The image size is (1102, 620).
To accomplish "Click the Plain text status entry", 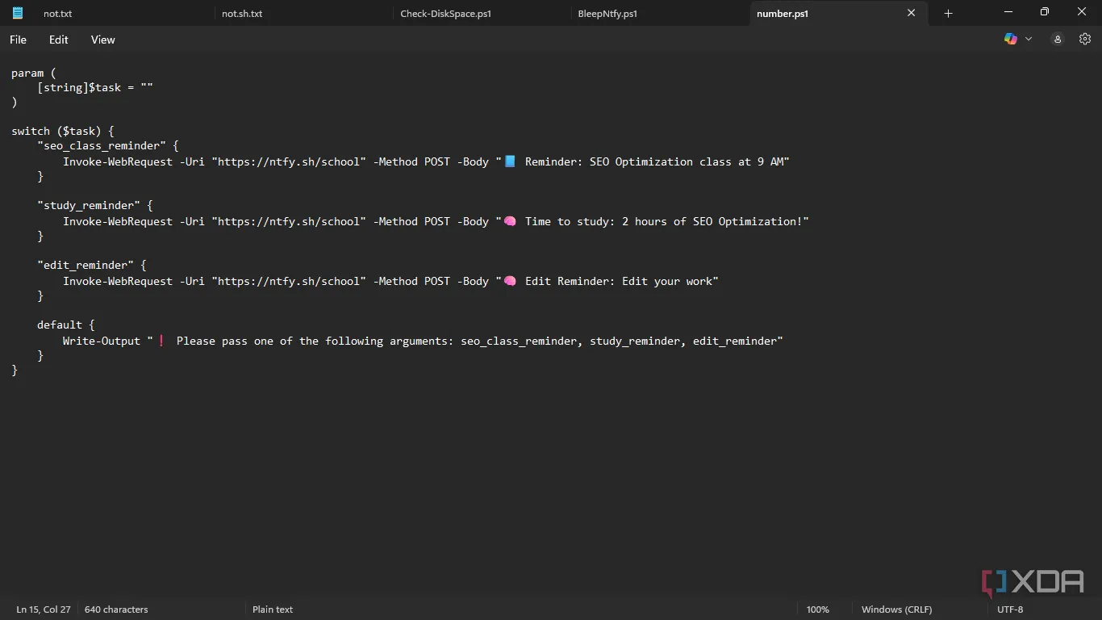I will tap(273, 610).
